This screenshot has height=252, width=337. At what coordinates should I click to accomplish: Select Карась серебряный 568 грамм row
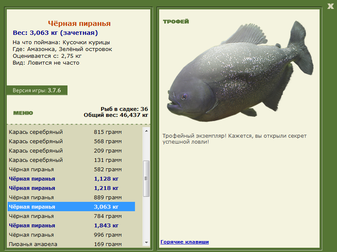(x=71, y=142)
